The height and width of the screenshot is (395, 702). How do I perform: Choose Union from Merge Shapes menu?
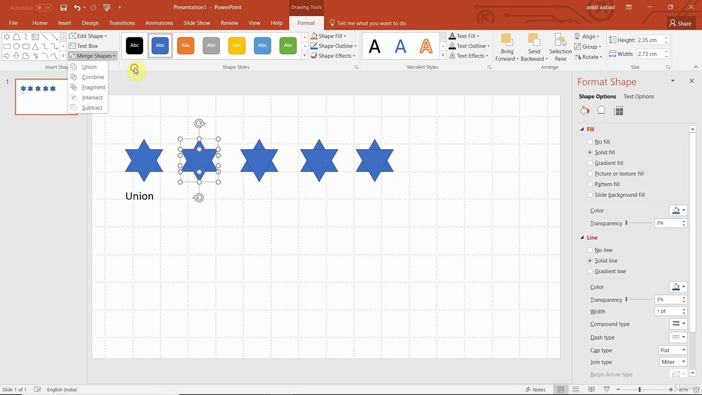tap(89, 67)
